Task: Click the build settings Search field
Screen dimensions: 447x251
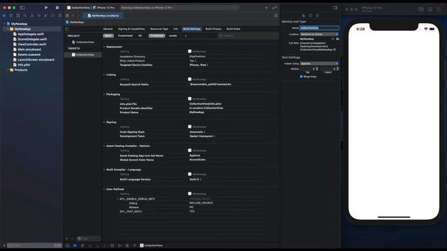Action: point(248,36)
